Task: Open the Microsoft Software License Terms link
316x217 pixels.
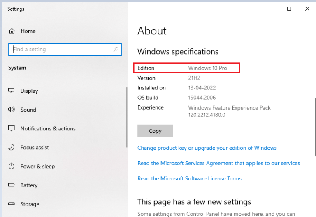Action: tap(189, 179)
